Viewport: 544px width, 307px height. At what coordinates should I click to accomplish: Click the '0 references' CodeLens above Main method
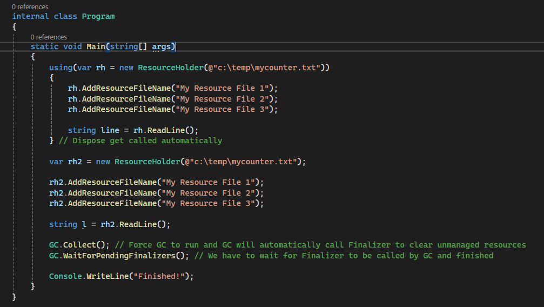pyautogui.click(x=49, y=37)
